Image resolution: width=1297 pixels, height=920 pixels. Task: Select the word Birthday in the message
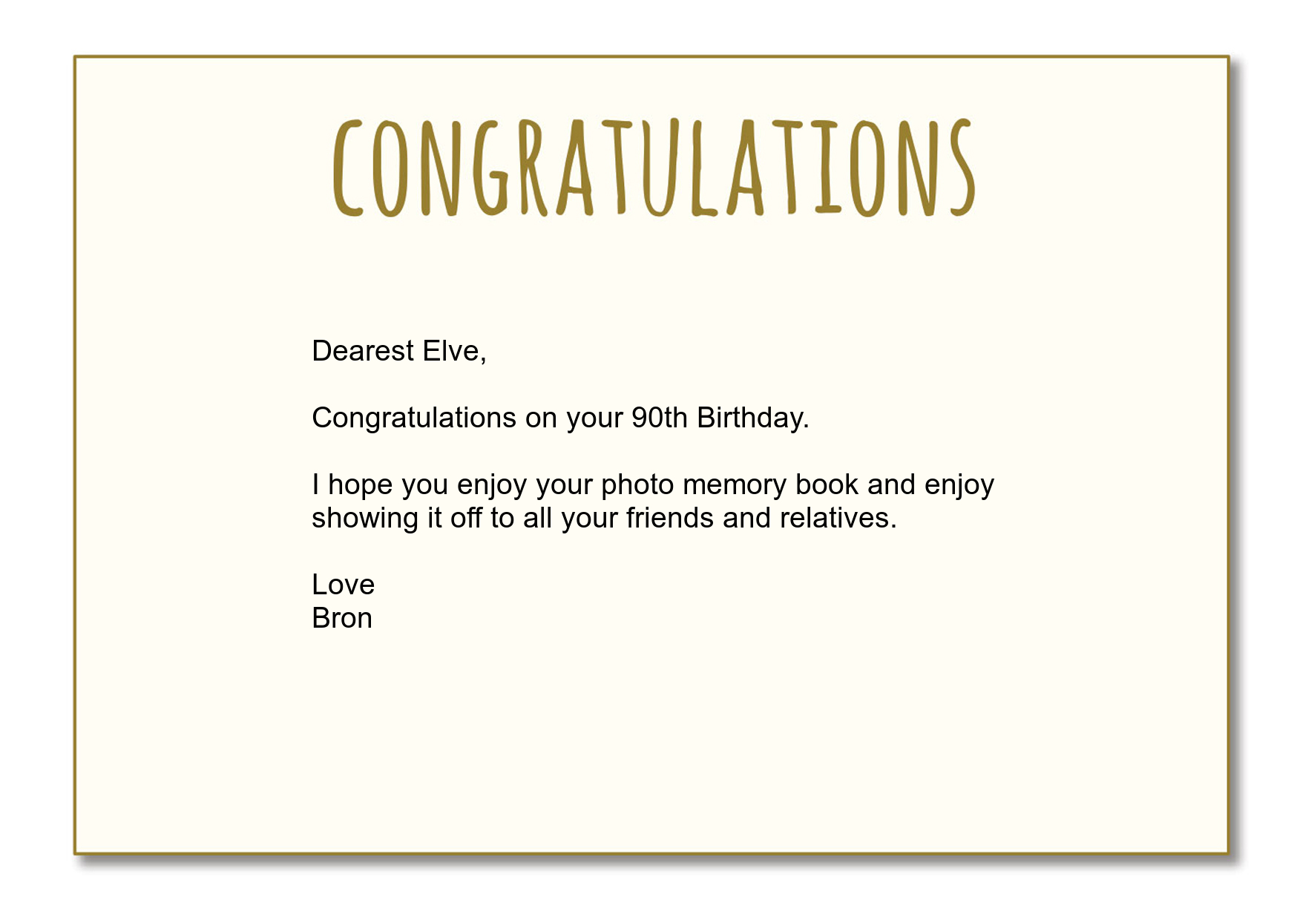750,418
